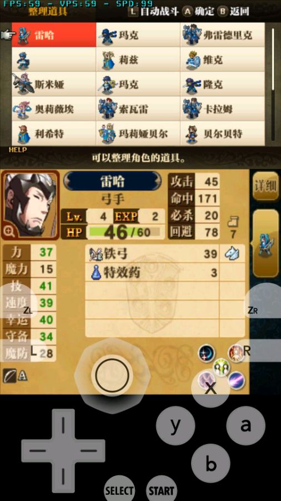This screenshot has height=501, width=281.
Task: Hit the on-screen "b" button
Action: click(x=210, y=463)
